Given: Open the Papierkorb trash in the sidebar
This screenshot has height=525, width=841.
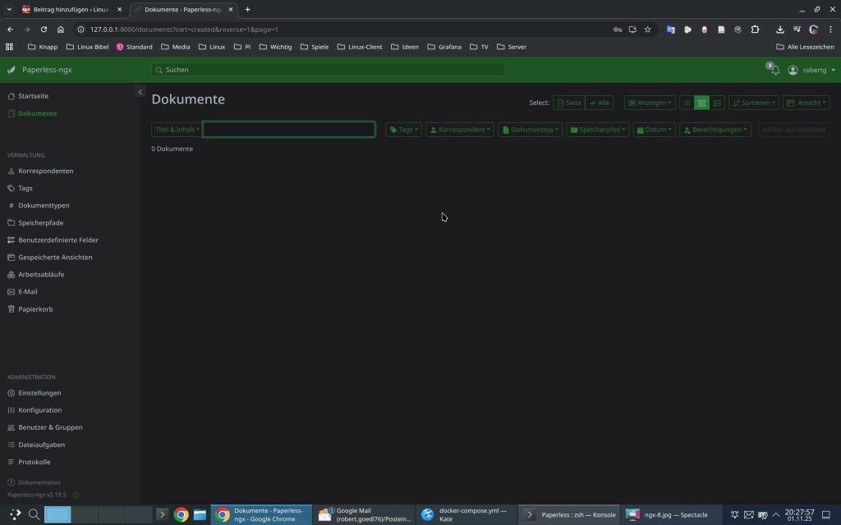Looking at the screenshot, I should (35, 309).
